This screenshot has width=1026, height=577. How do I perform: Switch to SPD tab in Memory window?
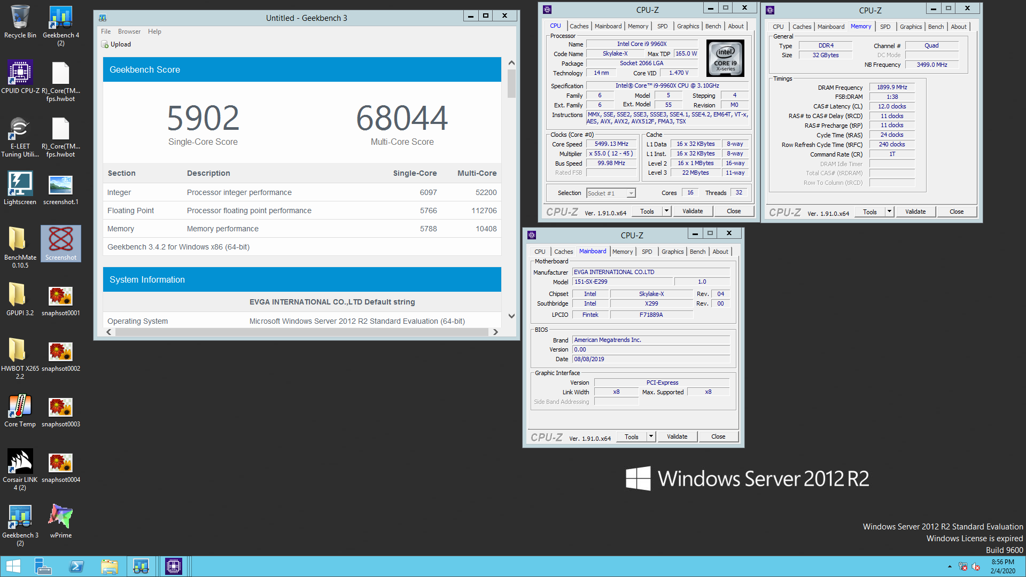(x=885, y=27)
